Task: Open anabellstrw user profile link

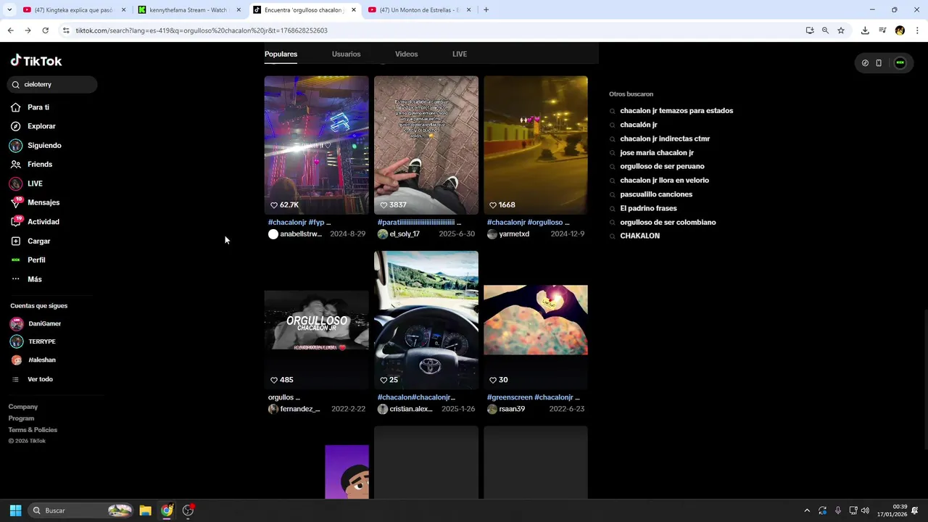Action: pyautogui.click(x=295, y=234)
